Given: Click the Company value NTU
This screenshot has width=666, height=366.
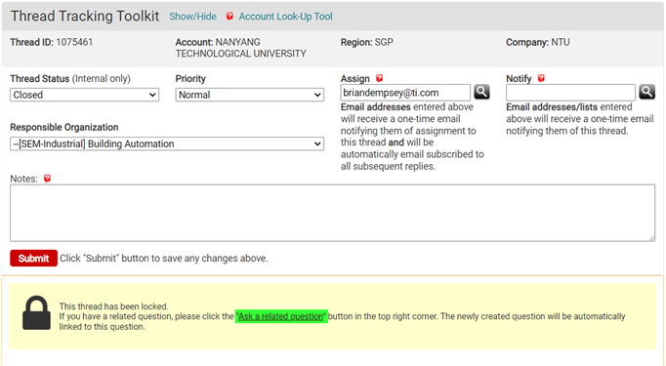Looking at the screenshot, I should [x=561, y=42].
